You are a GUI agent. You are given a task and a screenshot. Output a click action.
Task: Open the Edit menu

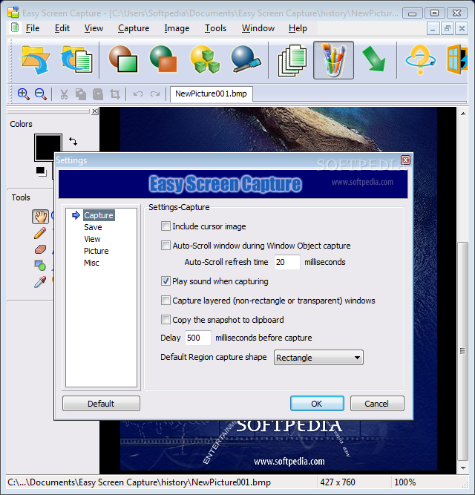(62, 28)
